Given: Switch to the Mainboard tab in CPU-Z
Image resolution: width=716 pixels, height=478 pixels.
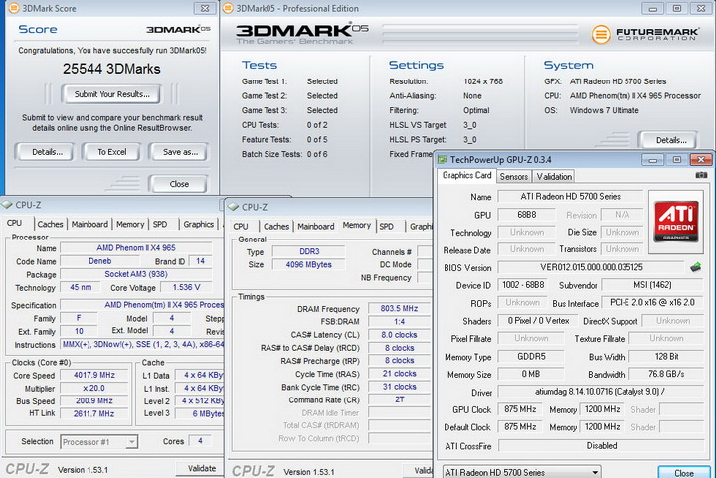Looking at the screenshot, I should click(x=89, y=225).
